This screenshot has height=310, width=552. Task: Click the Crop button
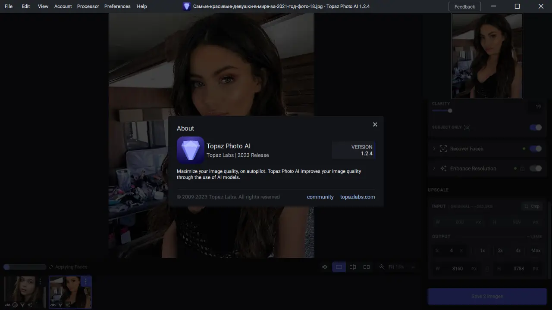(531, 206)
